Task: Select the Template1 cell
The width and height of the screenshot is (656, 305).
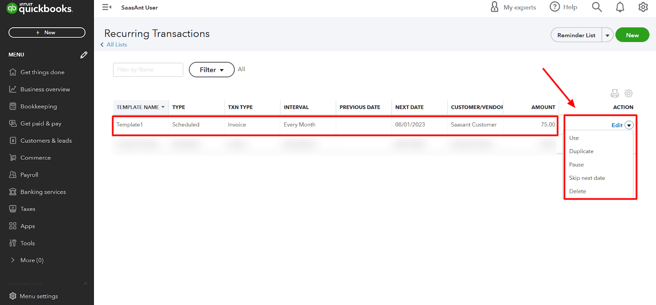Action: [x=130, y=124]
